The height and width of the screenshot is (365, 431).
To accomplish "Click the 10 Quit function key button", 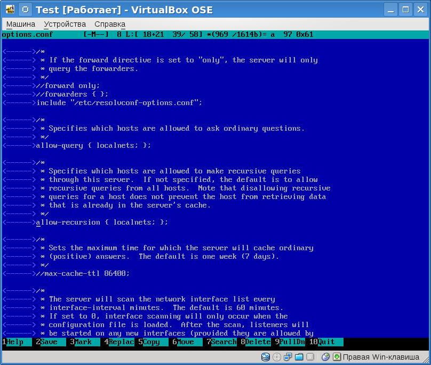I will (x=325, y=342).
